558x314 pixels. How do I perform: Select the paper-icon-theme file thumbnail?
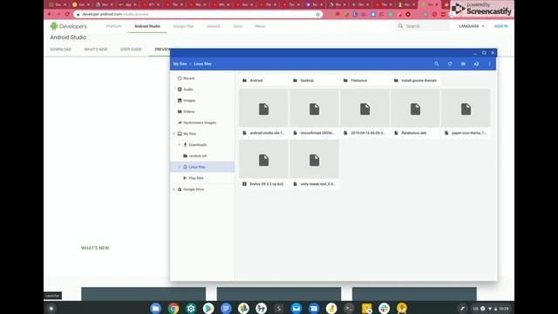click(466, 108)
